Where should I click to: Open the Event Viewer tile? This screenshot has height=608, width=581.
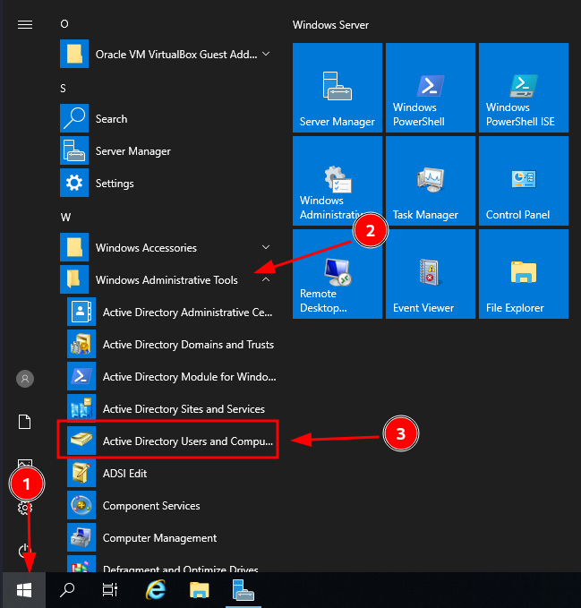pos(431,274)
